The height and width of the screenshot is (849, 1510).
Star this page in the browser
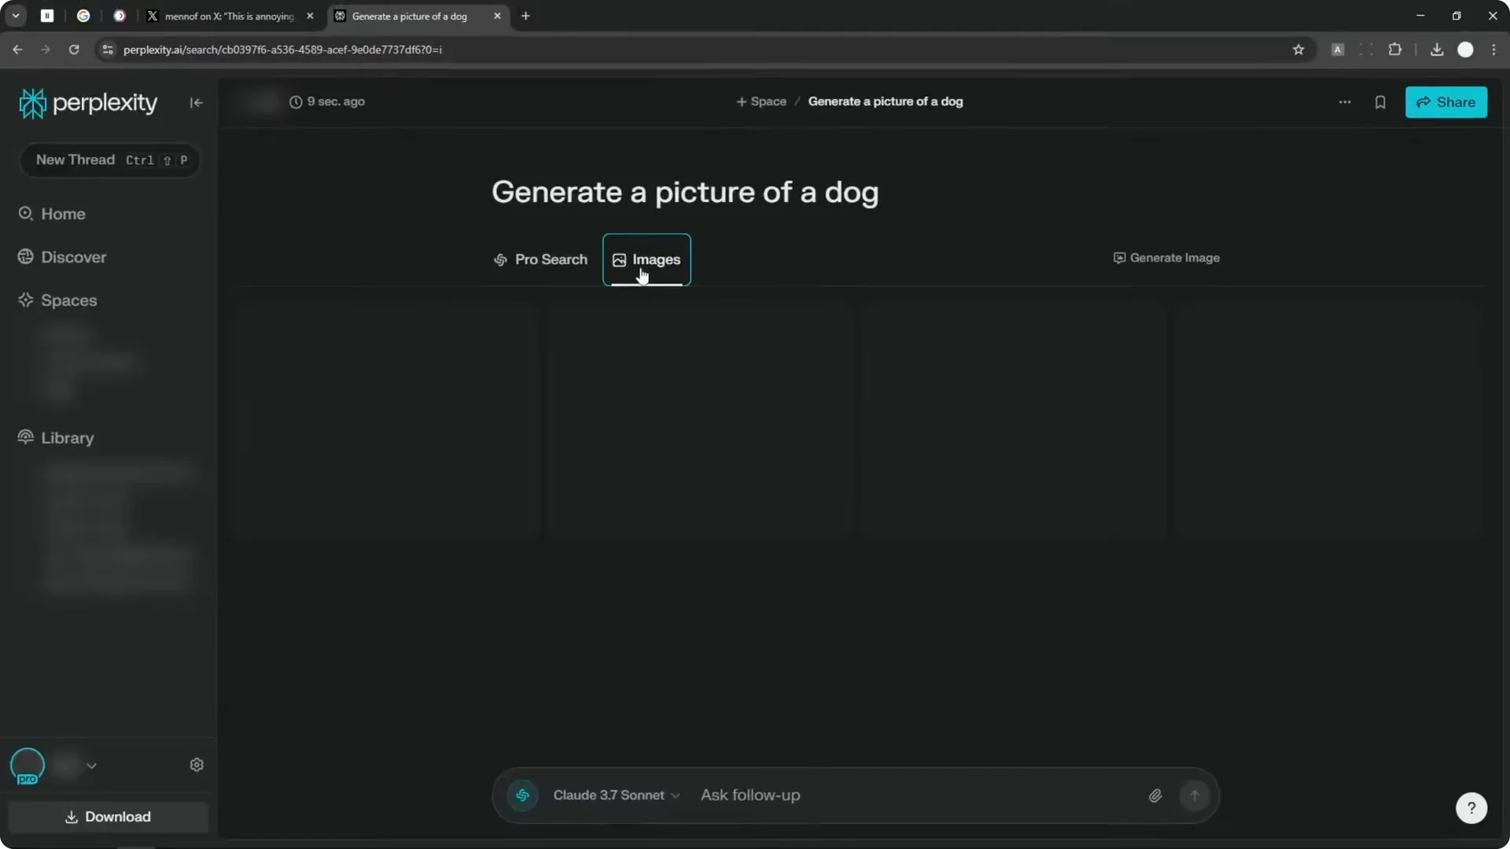click(1298, 49)
